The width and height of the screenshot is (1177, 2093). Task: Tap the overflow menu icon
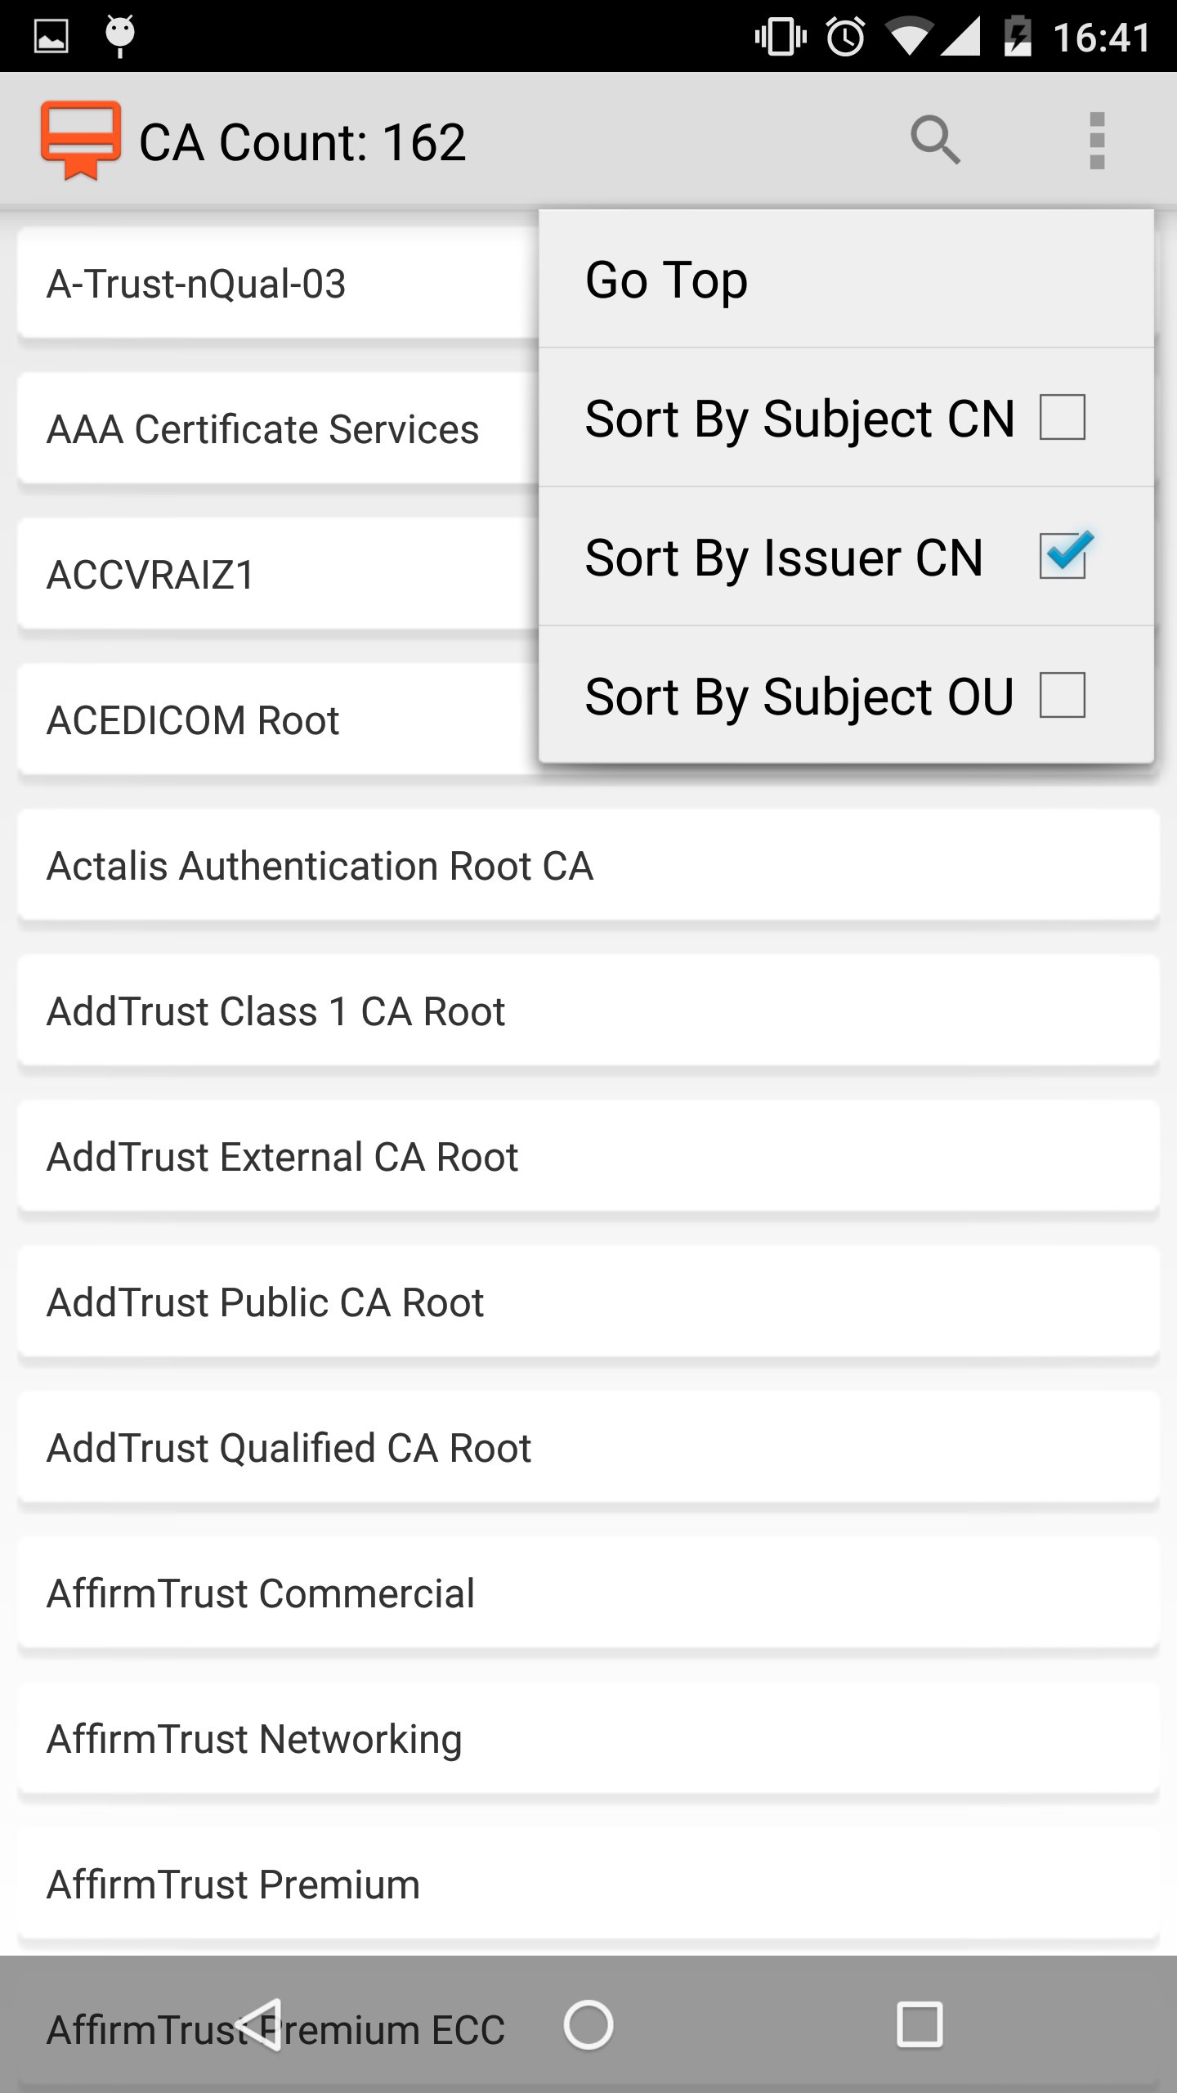(x=1096, y=139)
